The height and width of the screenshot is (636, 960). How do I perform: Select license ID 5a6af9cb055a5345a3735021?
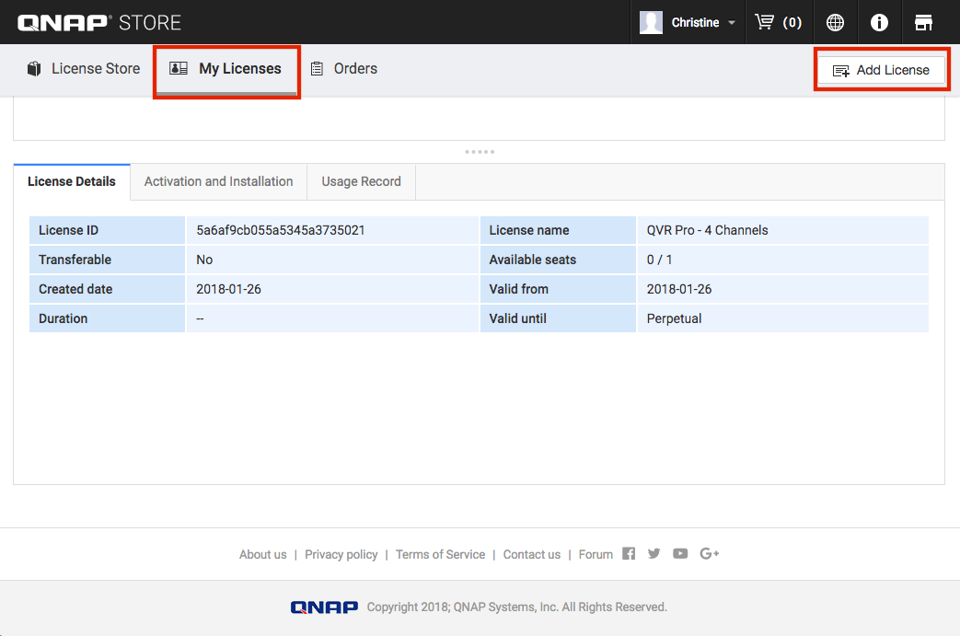click(281, 230)
